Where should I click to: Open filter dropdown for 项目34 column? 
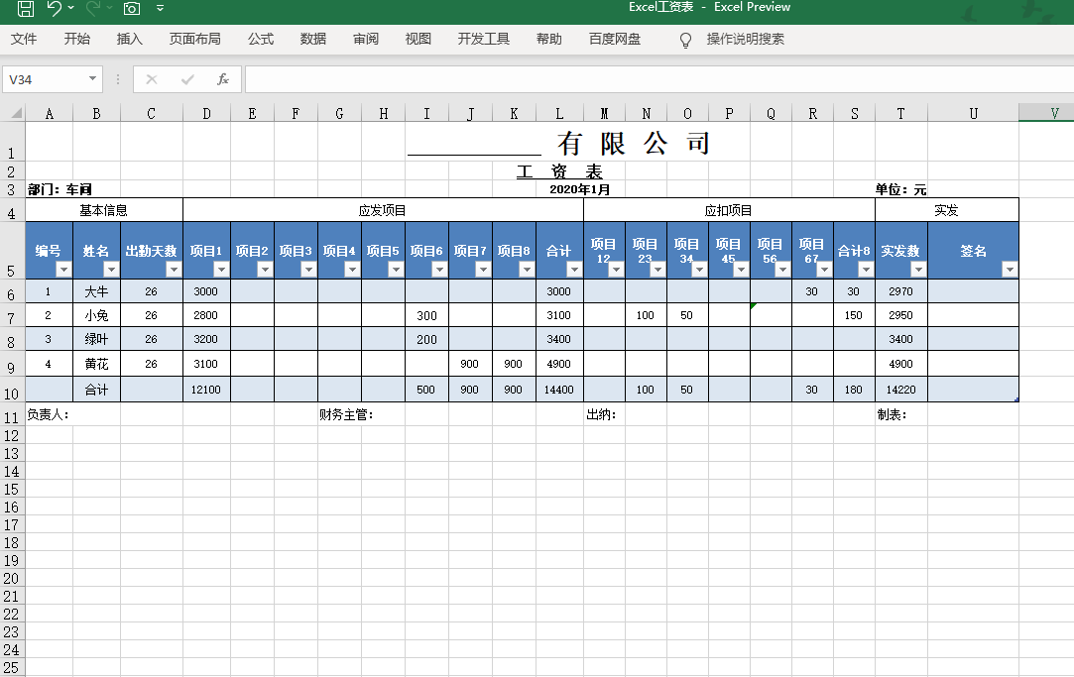point(699,270)
